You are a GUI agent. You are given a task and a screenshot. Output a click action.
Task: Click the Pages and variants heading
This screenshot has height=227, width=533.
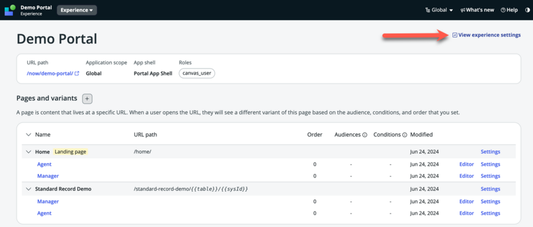47,99
